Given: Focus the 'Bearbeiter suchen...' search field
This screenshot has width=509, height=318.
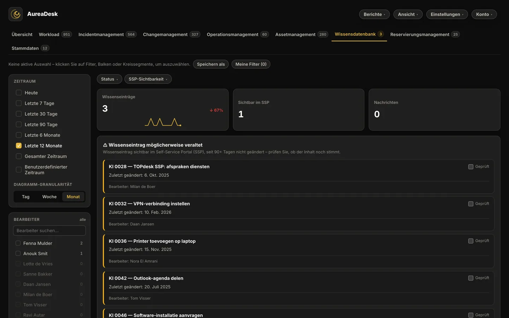Looking at the screenshot, I should tap(49, 231).
